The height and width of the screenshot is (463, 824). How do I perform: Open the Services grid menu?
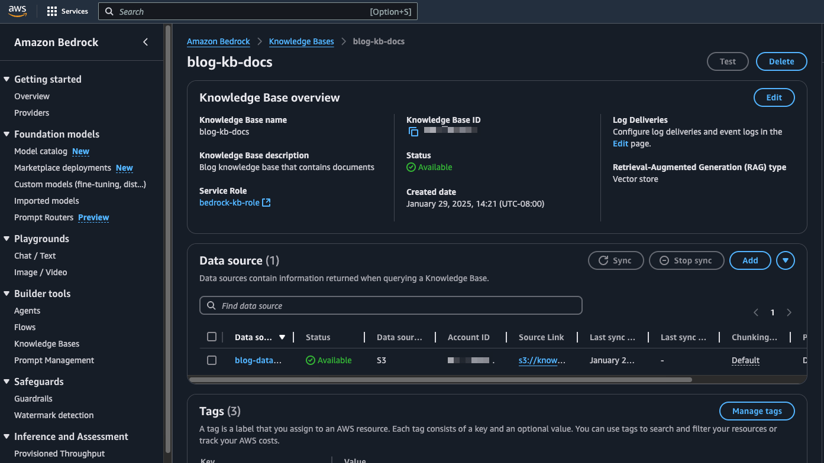click(x=67, y=11)
